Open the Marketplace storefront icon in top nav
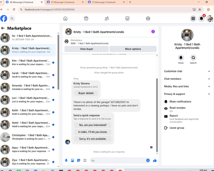Viewport: 214px width, 171px height. pyautogui.click(x=127, y=18)
